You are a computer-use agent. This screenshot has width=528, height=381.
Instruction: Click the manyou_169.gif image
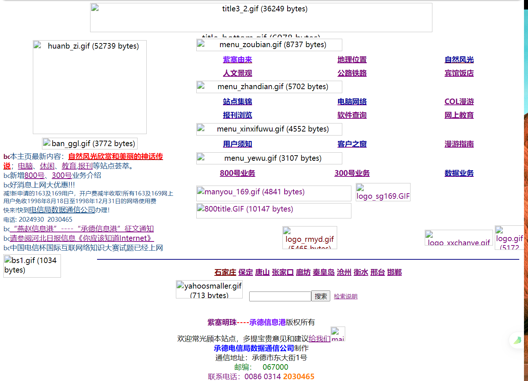tap(274, 193)
